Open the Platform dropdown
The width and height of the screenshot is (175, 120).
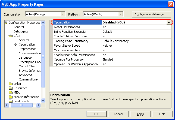tap(121, 14)
